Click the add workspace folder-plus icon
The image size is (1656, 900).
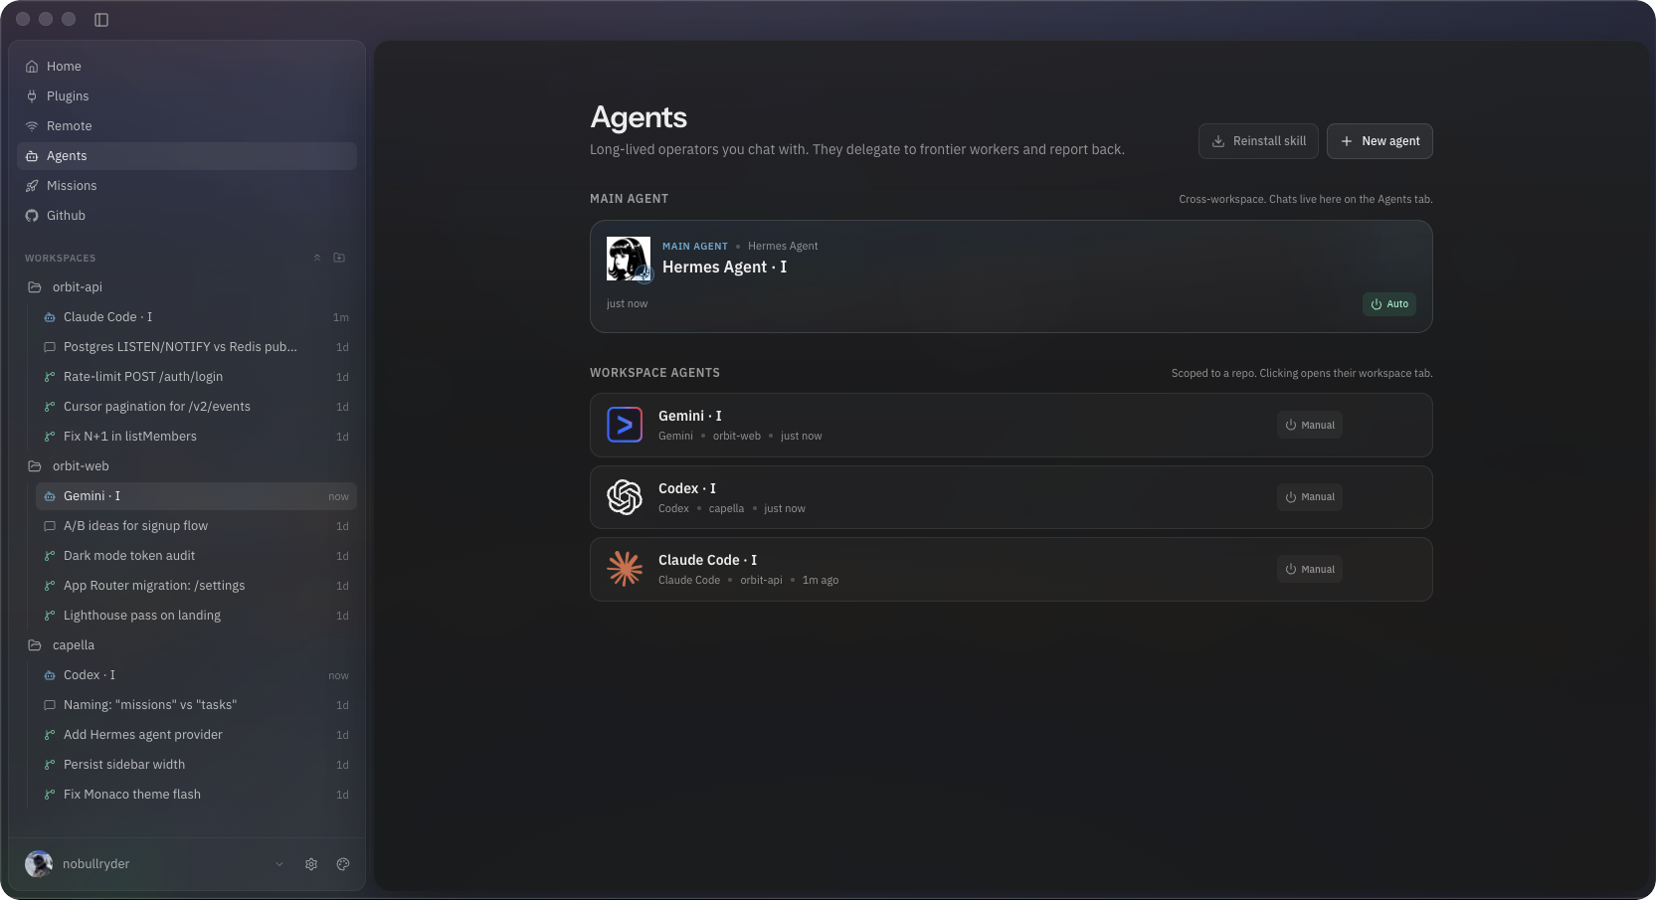(x=339, y=258)
